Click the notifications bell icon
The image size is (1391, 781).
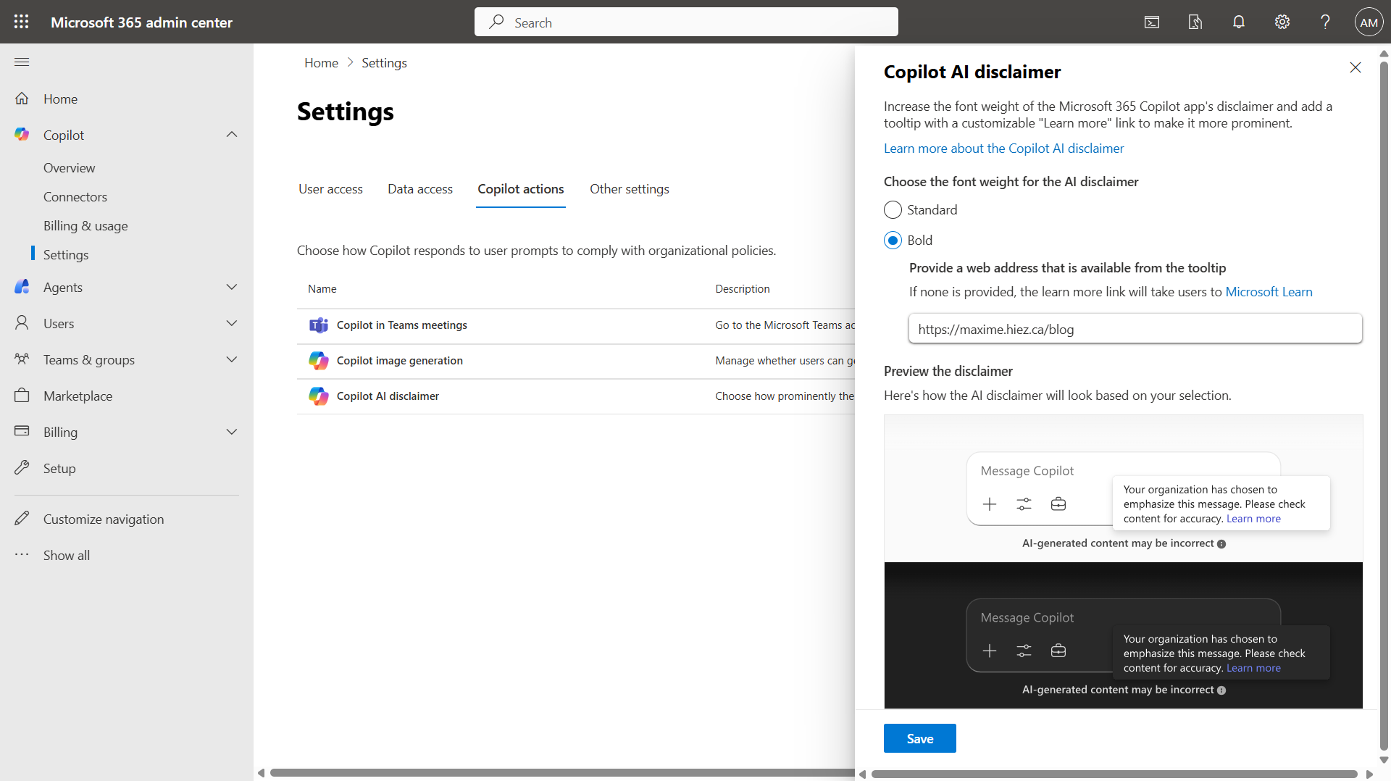1238,22
